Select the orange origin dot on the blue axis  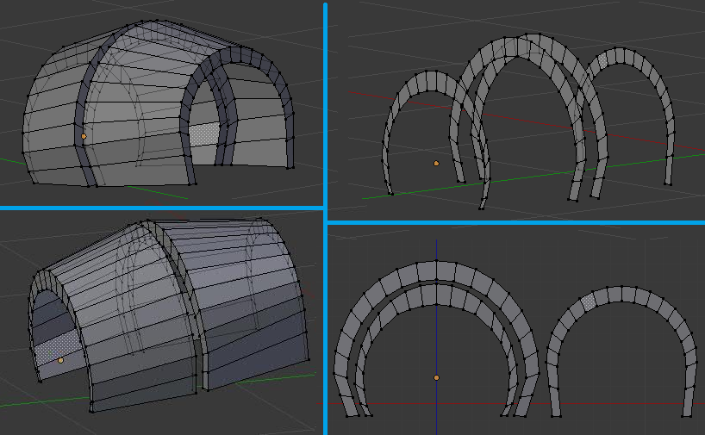coord(436,377)
